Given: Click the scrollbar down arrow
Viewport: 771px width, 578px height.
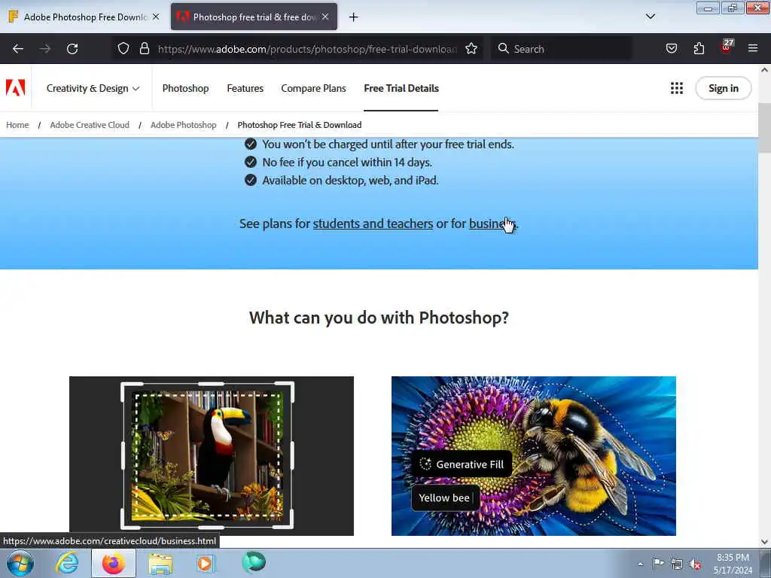Looking at the screenshot, I should [x=764, y=542].
